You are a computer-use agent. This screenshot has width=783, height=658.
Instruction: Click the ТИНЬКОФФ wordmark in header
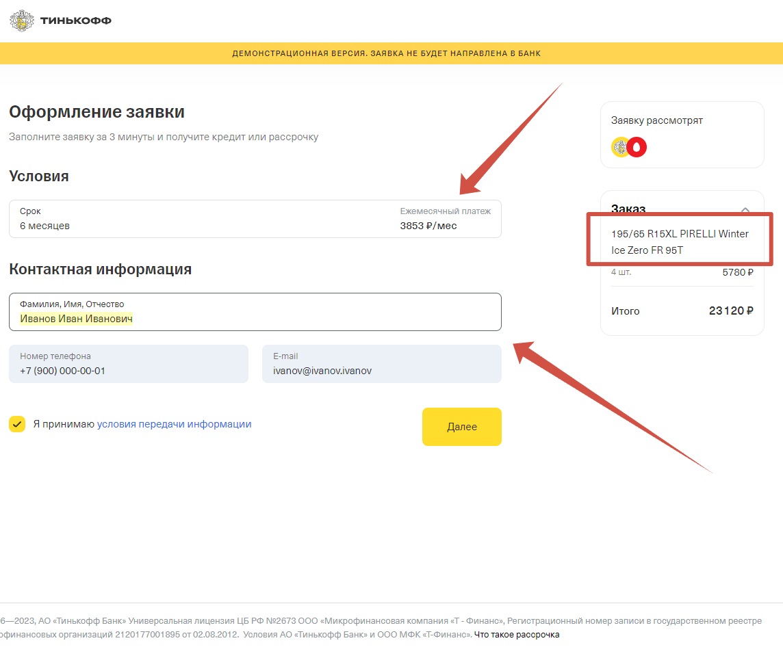coord(76,21)
